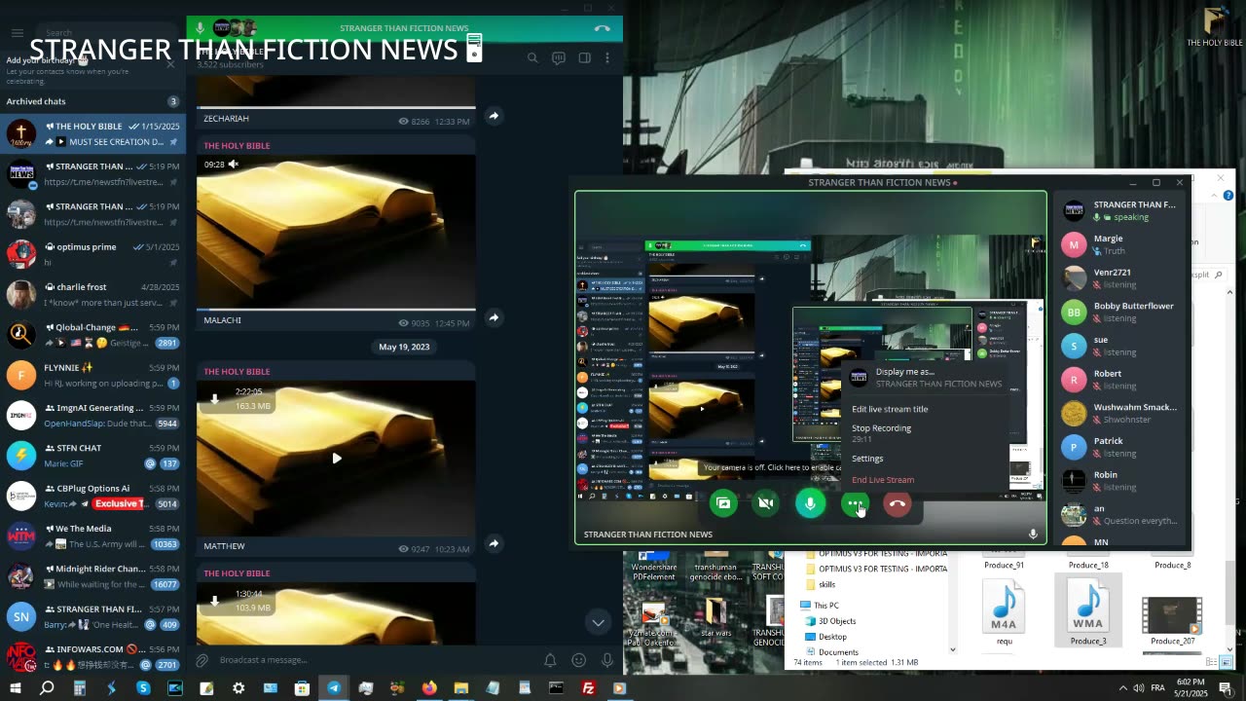Download the 103.9 MB video
The width and height of the screenshot is (1246, 701).
215,601
